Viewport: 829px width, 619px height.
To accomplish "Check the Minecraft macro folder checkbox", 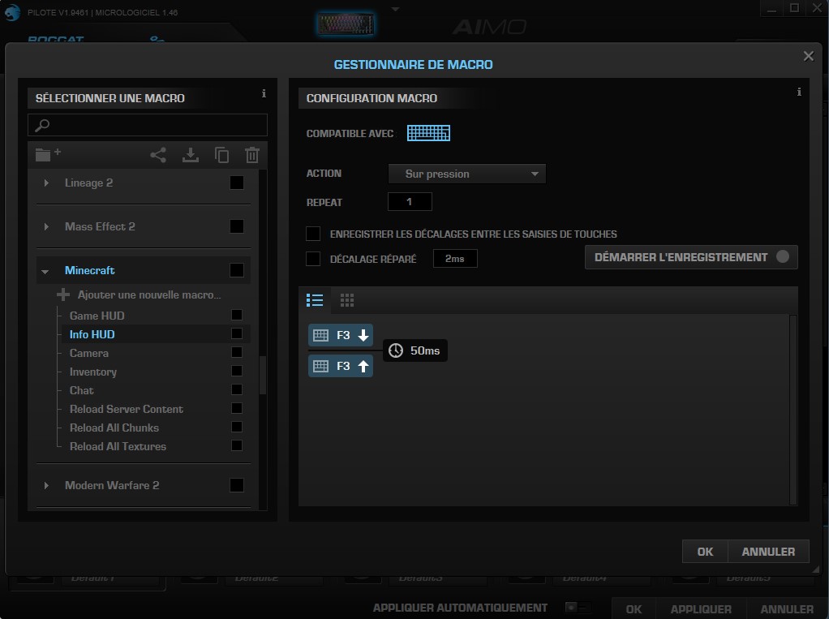I will [236, 270].
